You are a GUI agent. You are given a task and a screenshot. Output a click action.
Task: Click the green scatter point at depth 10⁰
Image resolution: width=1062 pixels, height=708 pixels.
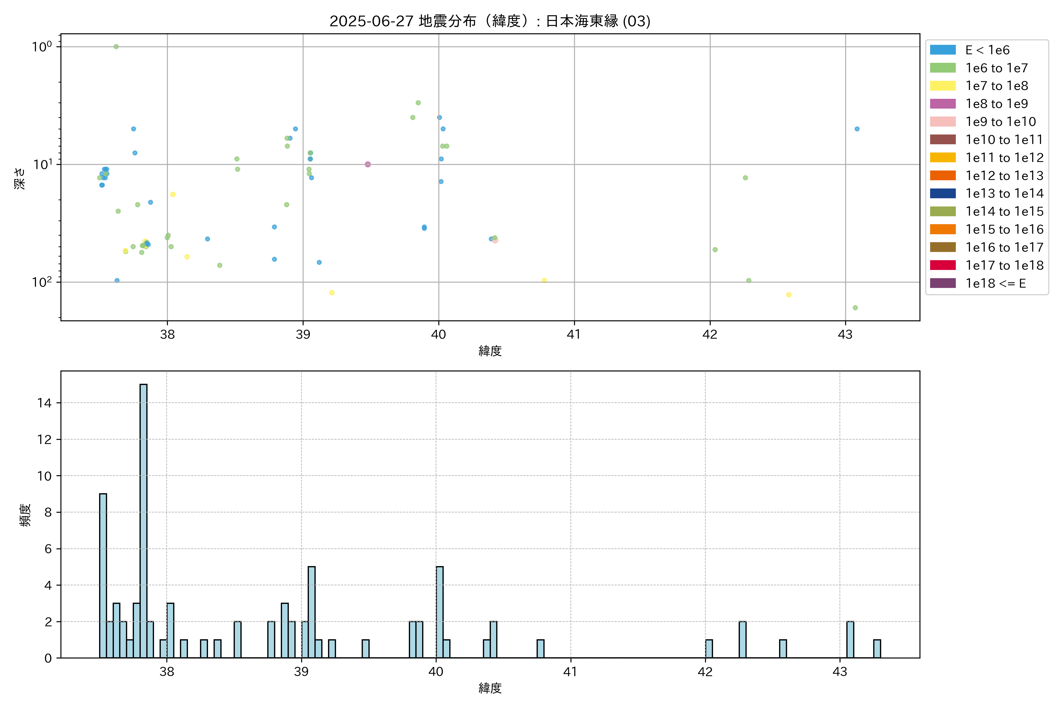point(116,47)
